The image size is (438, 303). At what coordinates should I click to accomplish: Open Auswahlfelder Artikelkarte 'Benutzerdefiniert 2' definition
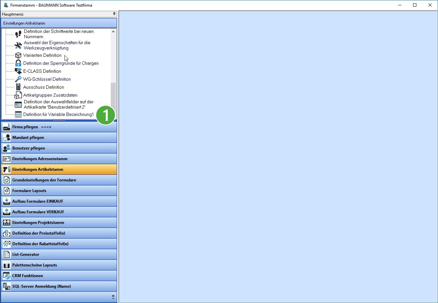[x=59, y=104]
